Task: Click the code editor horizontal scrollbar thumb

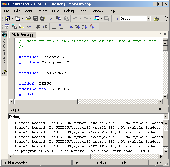Action: point(46,102)
